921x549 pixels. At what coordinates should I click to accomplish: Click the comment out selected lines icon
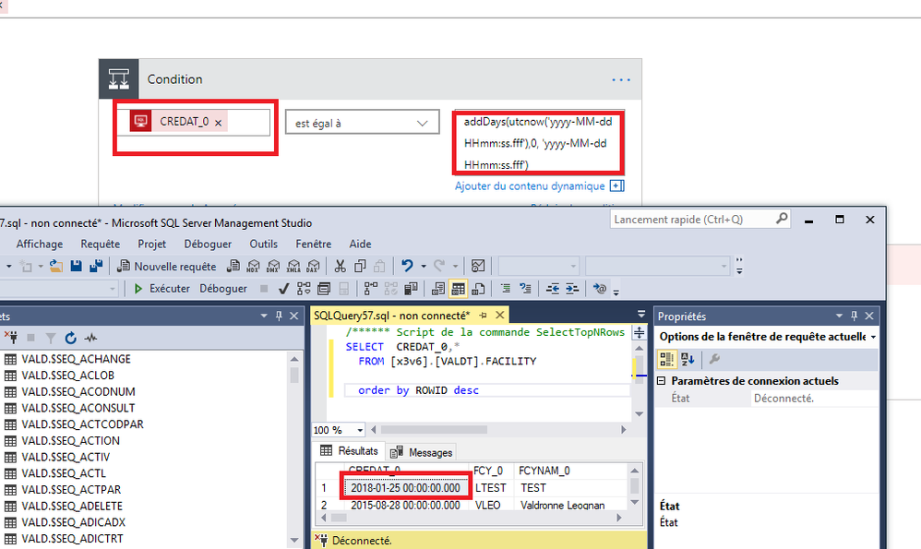[505, 288]
